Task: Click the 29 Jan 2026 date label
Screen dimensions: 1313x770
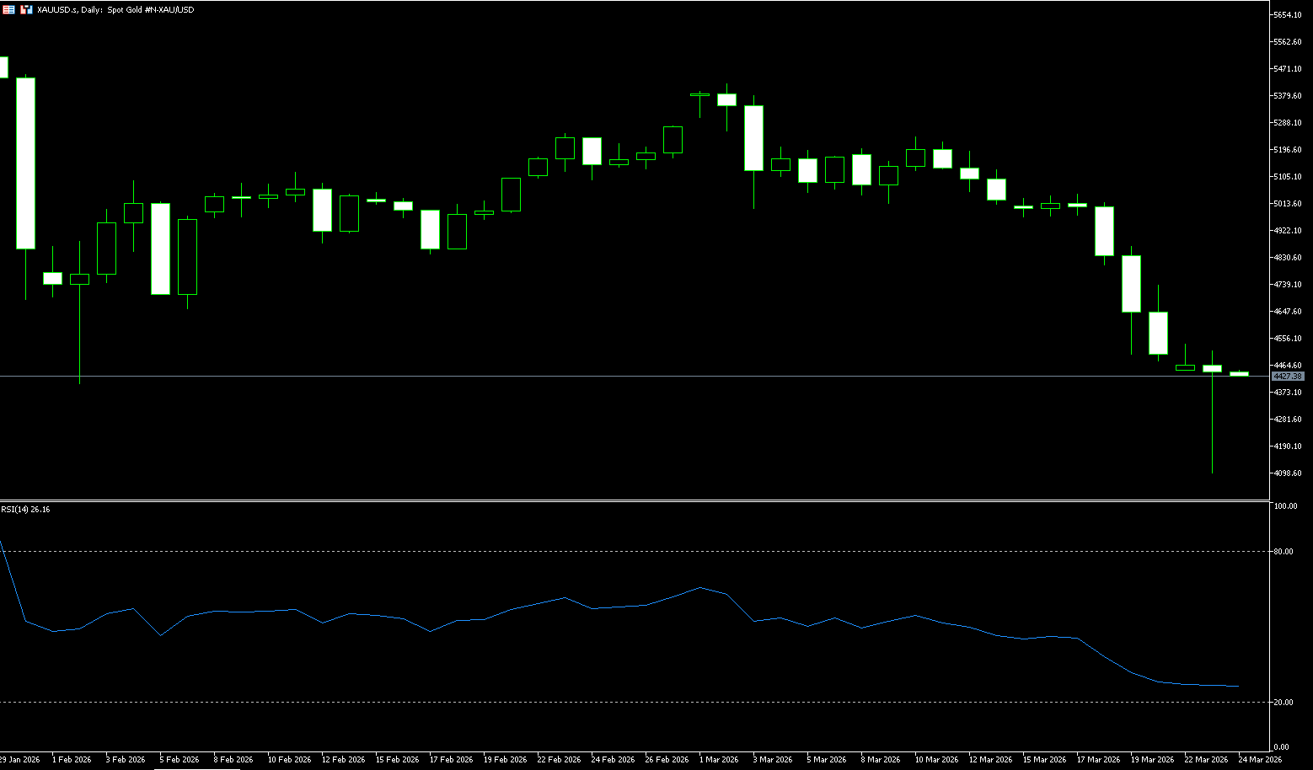Action: [20, 760]
